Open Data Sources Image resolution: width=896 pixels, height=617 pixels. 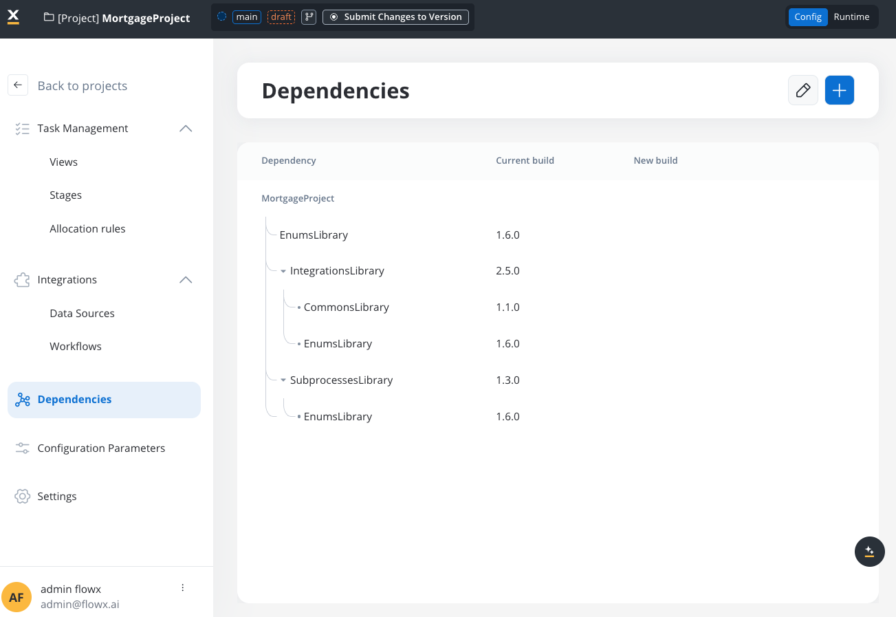[x=82, y=314]
